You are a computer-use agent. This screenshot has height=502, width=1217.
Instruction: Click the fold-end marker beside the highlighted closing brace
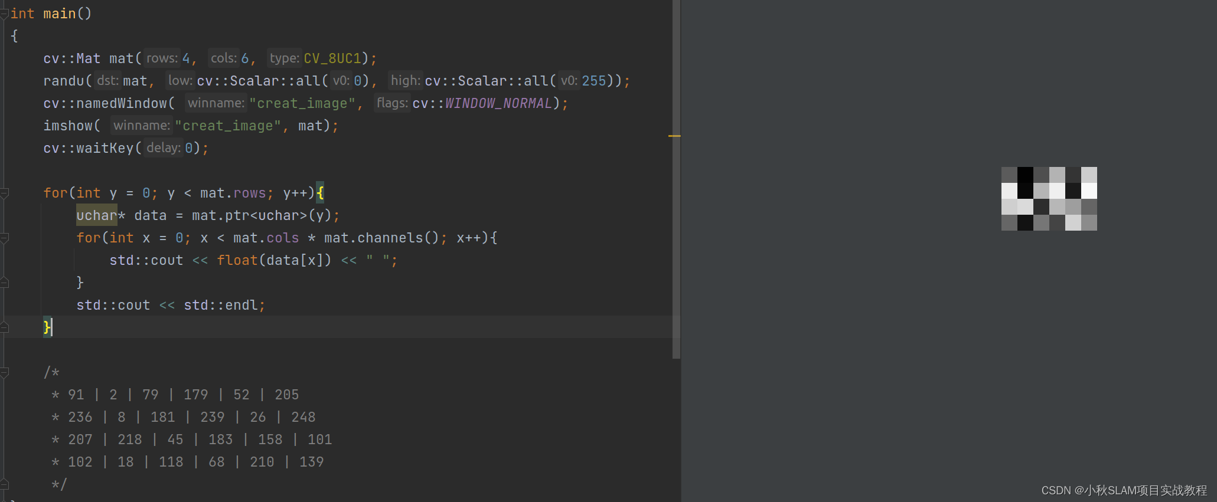pyautogui.click(x=4, y=327)
